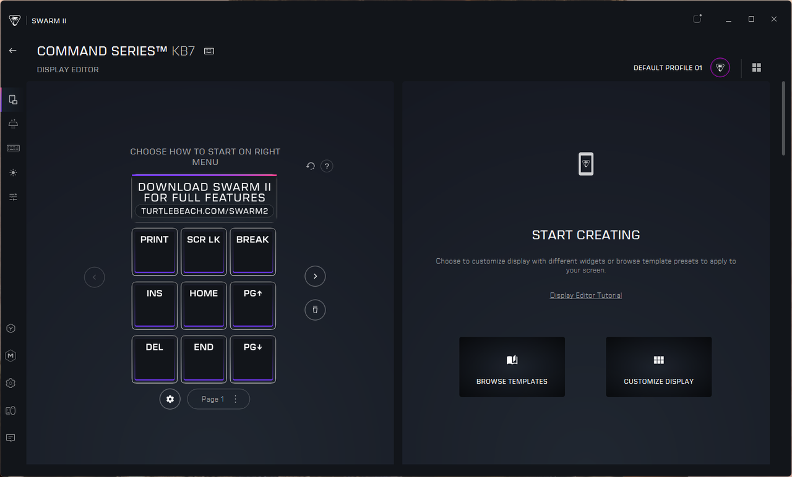Select the DEL key
The image size is (792, 477).
(x=155, y=360)
